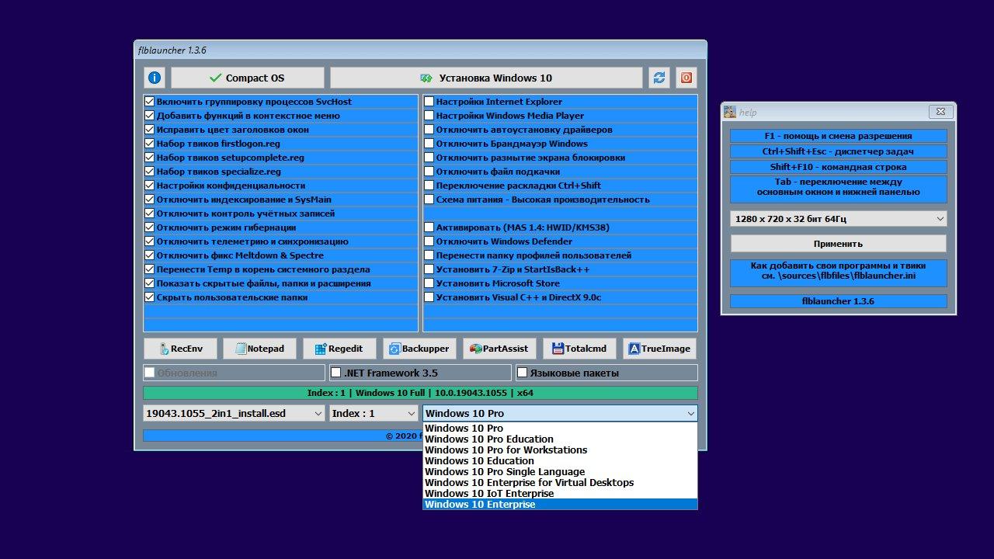This screenshot has width=994, height=559.
Task: Check Активировать (MAS 1.4: HWID/KMS38)
Action: (x=429, y=227)
